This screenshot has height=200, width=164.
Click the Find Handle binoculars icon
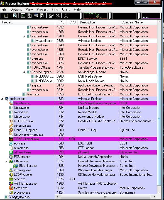[66, 16]
